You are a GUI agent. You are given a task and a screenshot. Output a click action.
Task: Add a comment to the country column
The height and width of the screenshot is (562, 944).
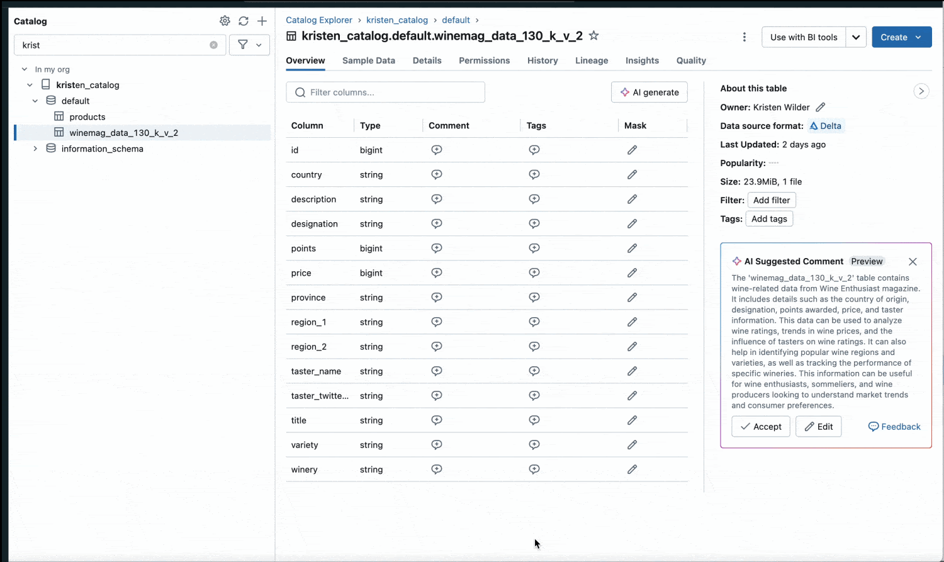(437, 174)
